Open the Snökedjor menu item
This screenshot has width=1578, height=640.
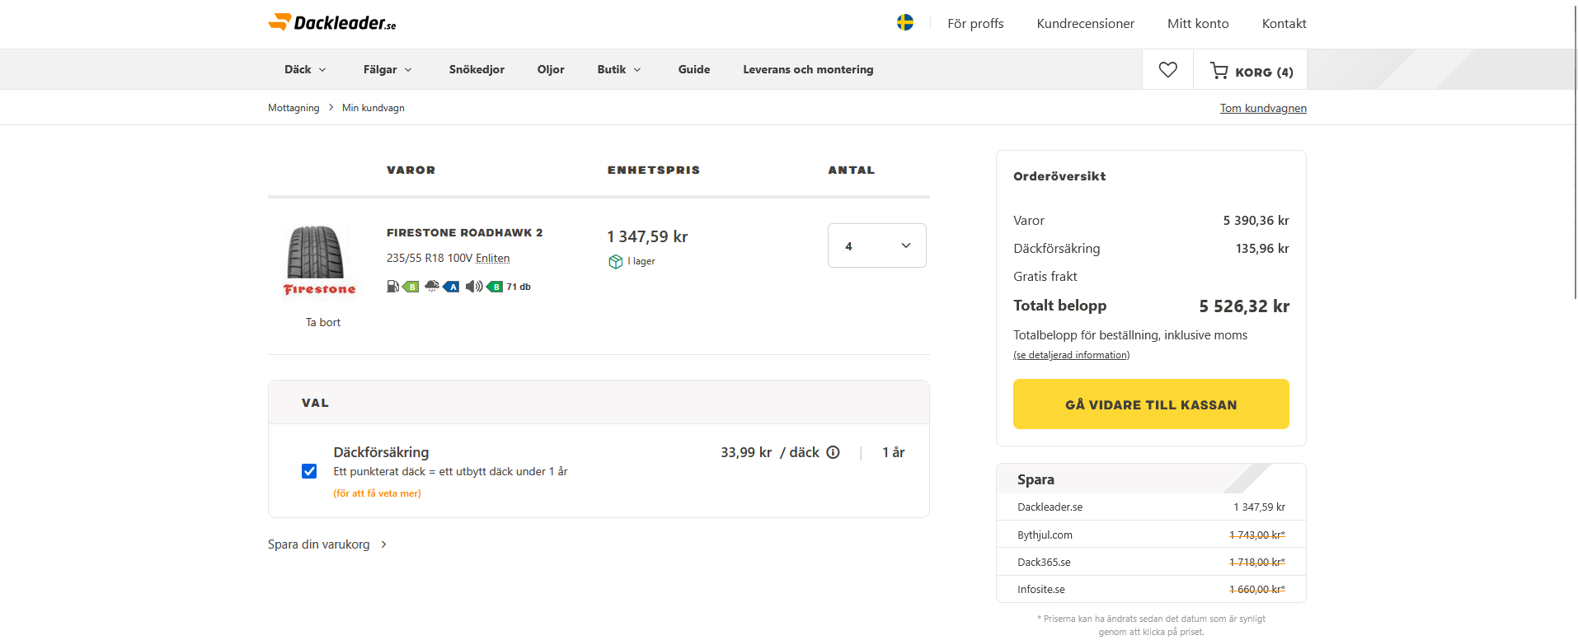point(477,70)
